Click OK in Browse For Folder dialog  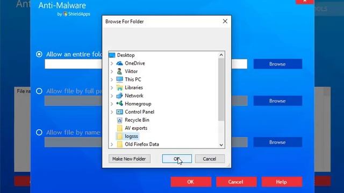coord(177,159)
